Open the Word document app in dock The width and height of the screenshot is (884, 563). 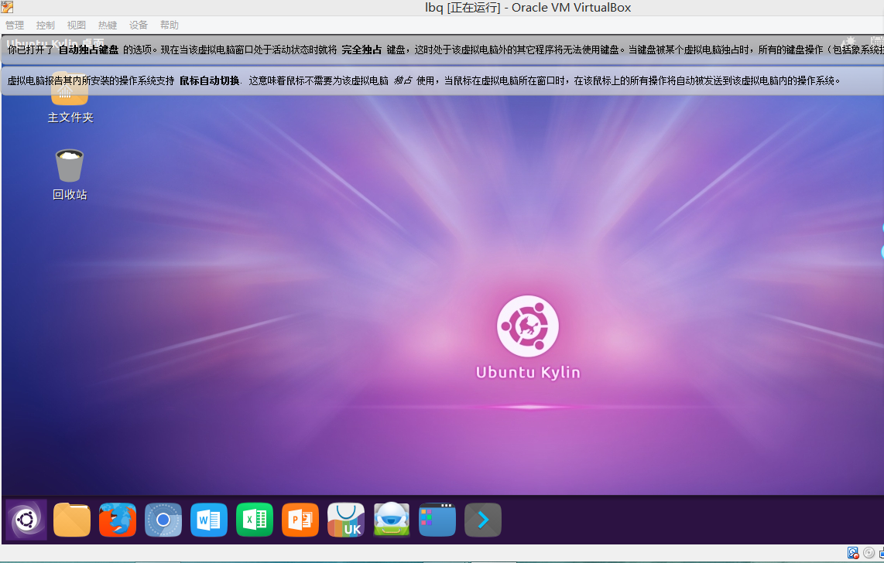(x=209, y=519)
